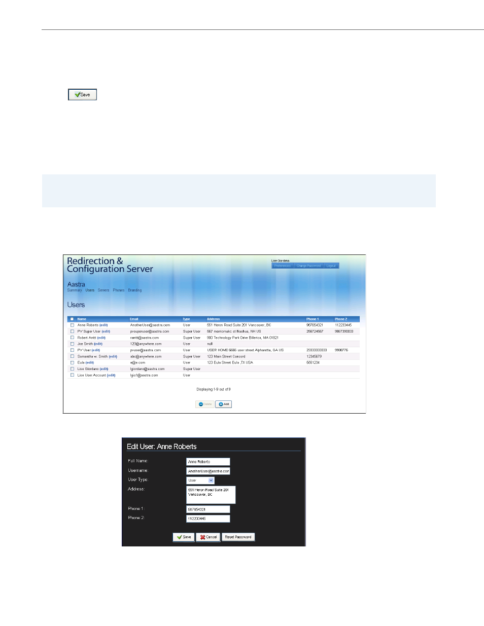The width and height of the screenshot is (484, 626).
Task: Cancel the Edit User dialog
Action: [208, 537]
